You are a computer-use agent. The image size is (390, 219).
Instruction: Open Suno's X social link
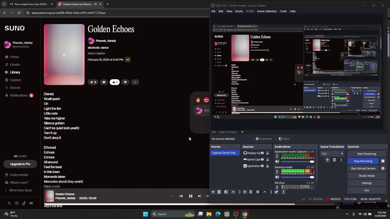tap(9, 203)
